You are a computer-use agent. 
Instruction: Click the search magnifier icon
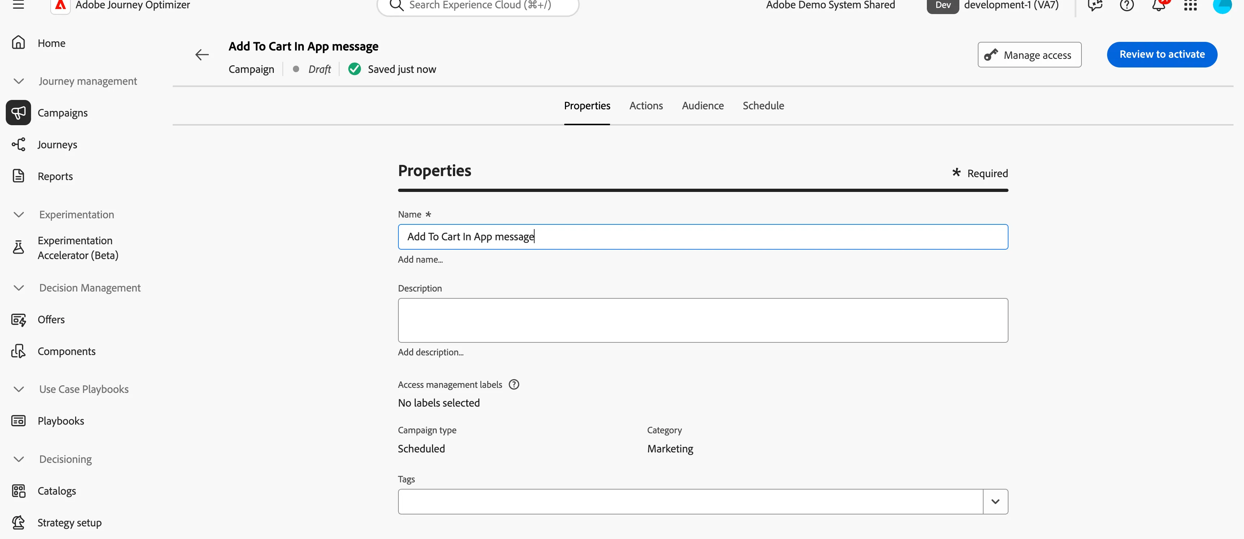click(x=396, y=5)
